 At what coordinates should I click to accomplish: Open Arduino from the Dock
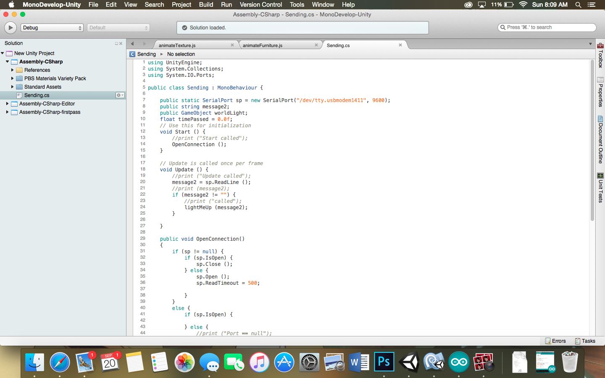[459, 362]
